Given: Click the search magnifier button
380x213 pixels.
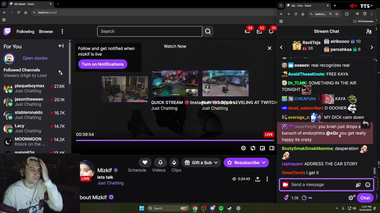Looking at the screenshot, I should (x=208, y=31).
